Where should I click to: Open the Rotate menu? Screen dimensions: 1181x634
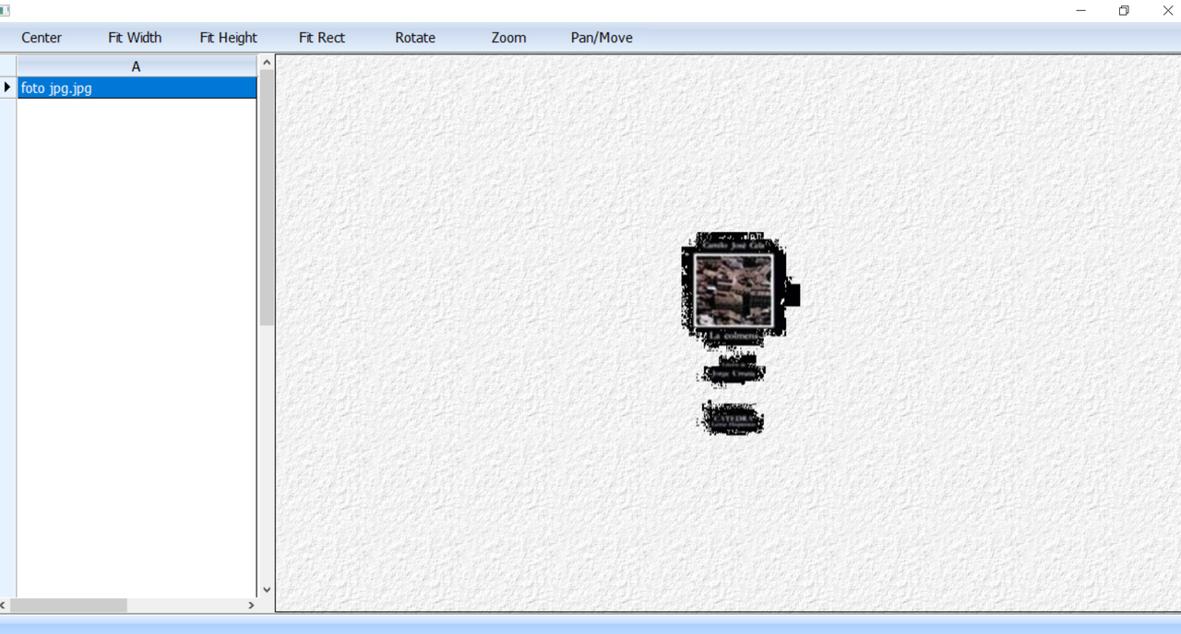415,38
